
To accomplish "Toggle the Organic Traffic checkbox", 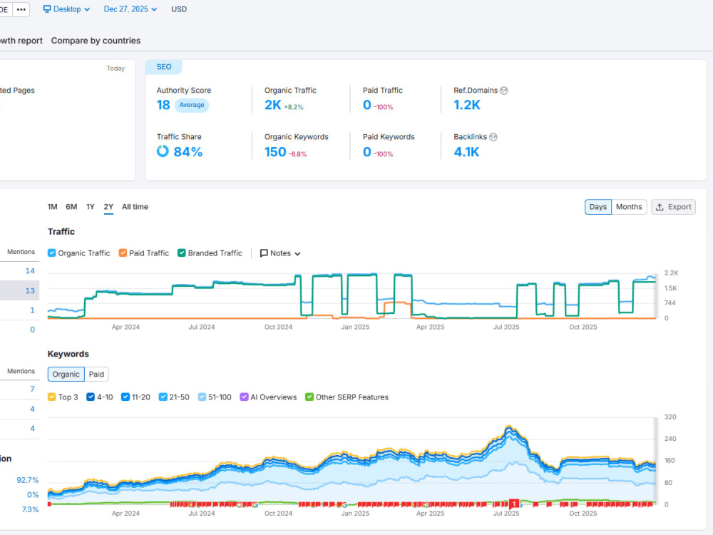I will coord(52,253).
